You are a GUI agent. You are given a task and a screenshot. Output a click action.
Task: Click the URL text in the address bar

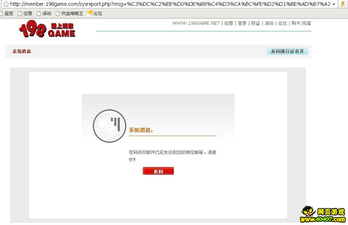(x=170, y=4)
